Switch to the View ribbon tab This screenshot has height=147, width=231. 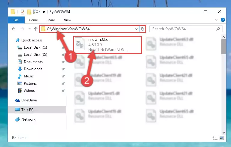68,20
